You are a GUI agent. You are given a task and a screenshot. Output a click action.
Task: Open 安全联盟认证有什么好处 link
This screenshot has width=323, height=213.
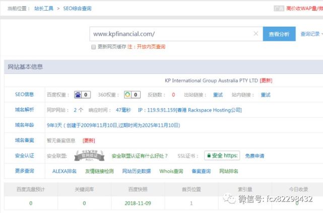point(140,156)
